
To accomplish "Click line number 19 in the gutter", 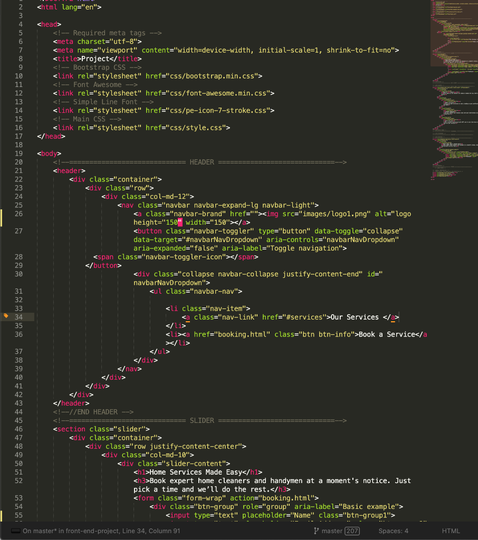I will (18, 153).
